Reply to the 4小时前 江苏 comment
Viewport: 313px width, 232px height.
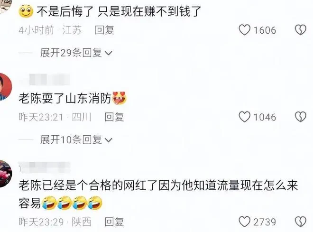coord(104,30)
